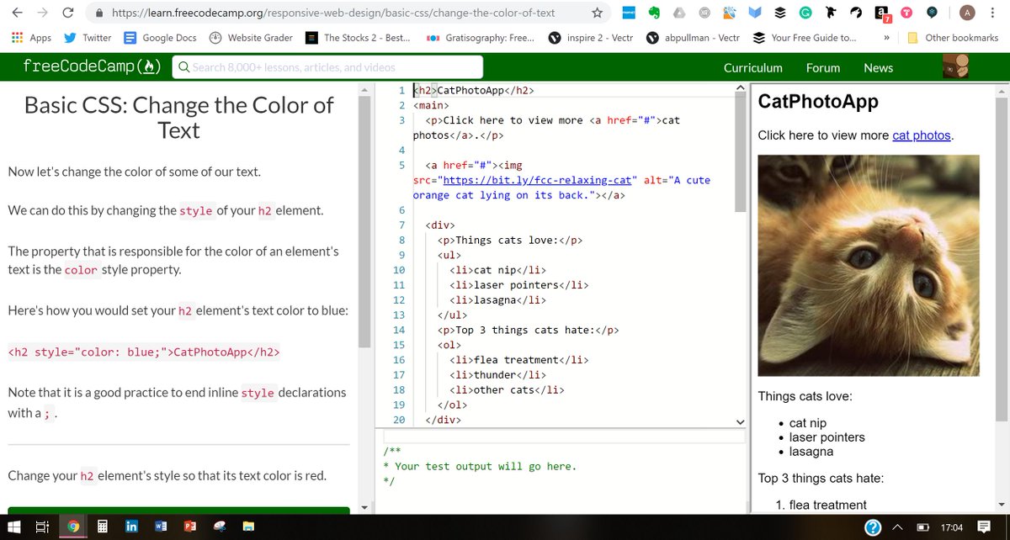Open Calculator from the taskbar
The image size is (1010, 540).
tap(102, 527)
